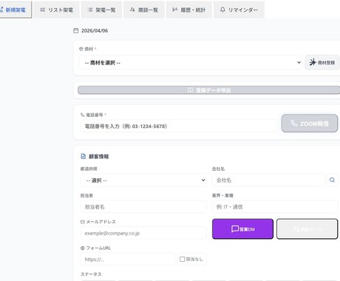340x281 pixels.
Task: Focus the フォームURL https:// field
Action: point(128,259)
